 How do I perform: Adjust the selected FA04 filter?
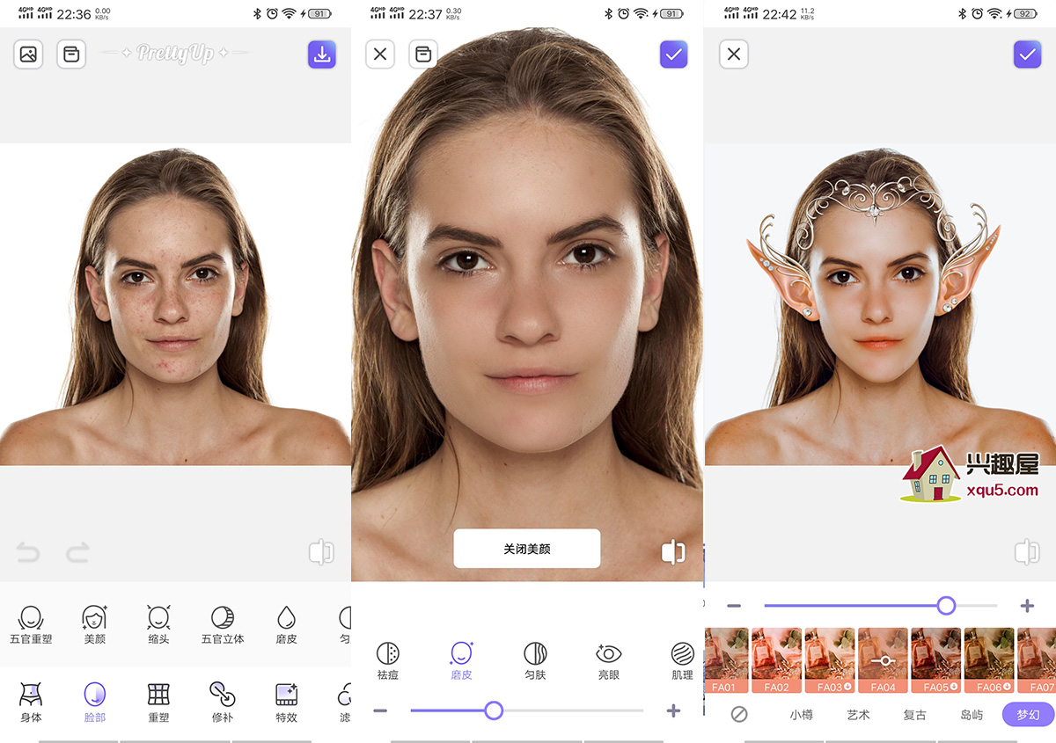tap(883, 660)
